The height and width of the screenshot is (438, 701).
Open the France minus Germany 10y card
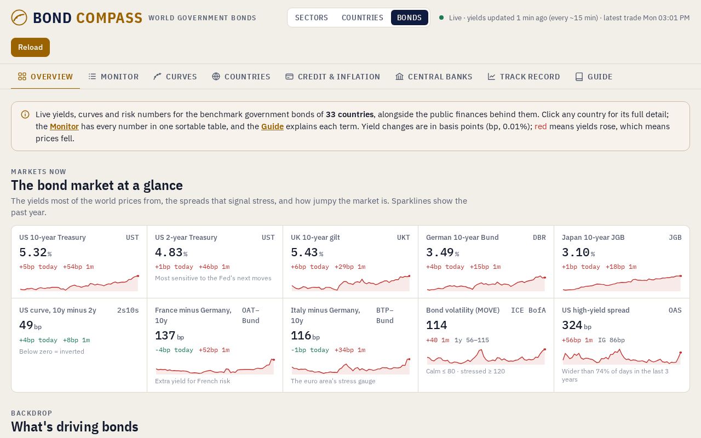pos(215,345)
